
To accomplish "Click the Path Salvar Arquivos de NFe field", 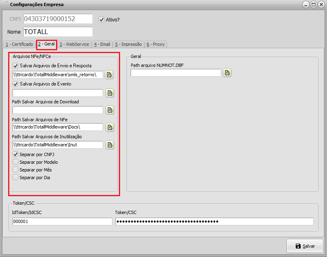I will pos(58,127).
